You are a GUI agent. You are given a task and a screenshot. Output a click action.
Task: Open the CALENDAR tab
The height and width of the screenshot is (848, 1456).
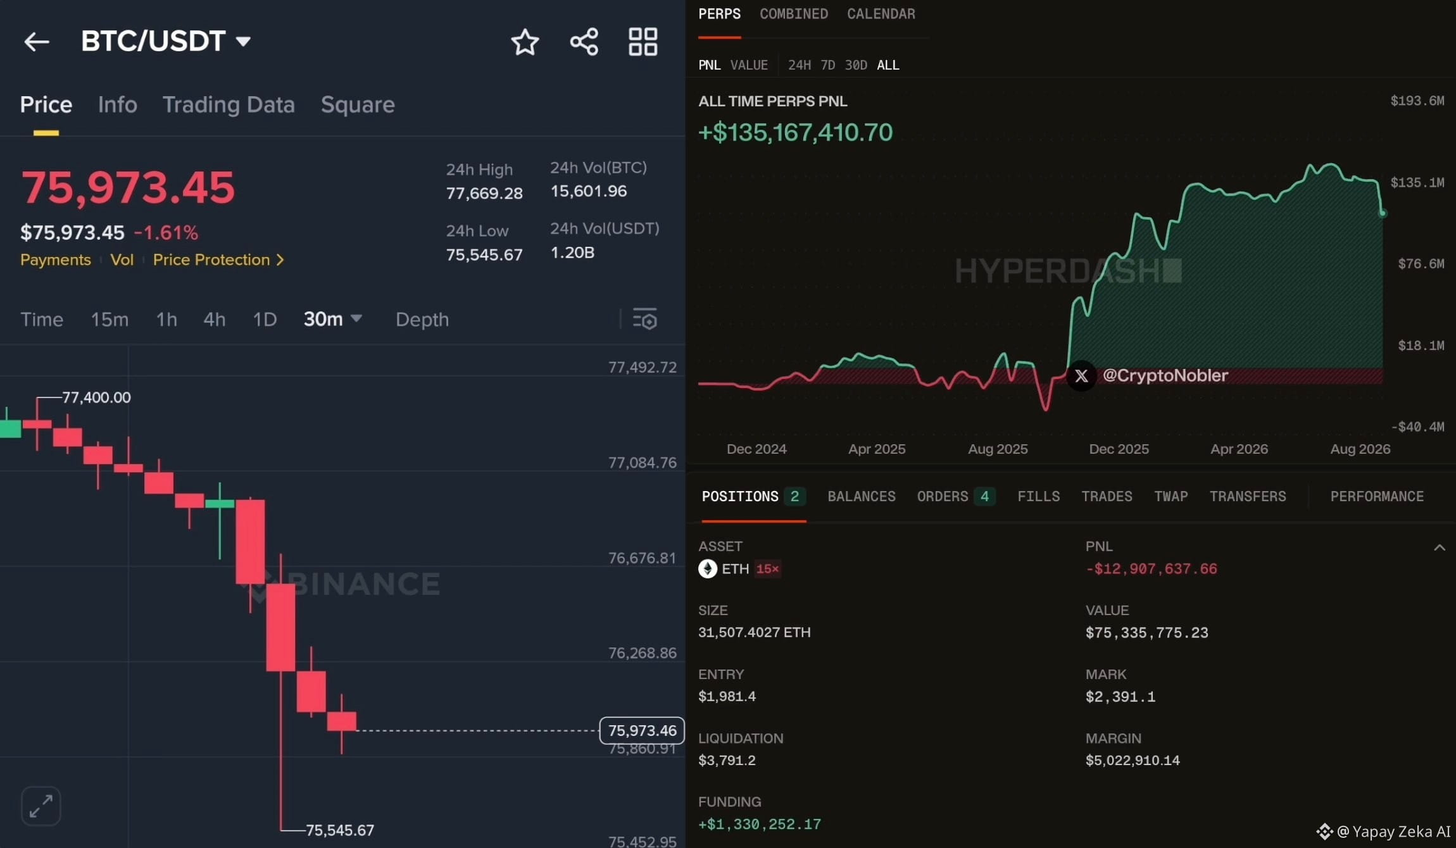881,14
